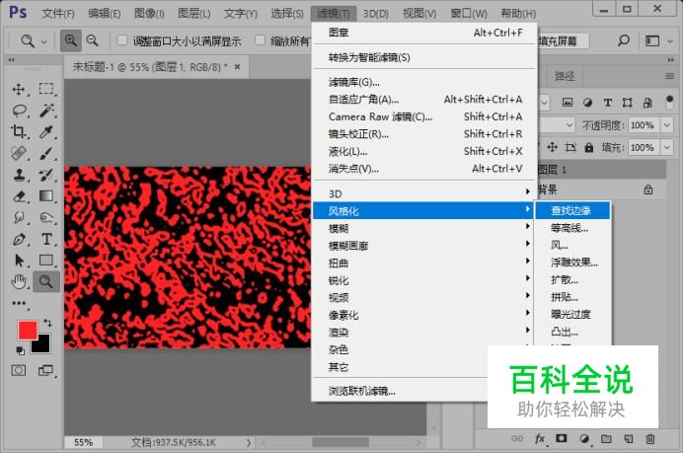
Task: Create a new group folder icon
Action: point(606,438)
